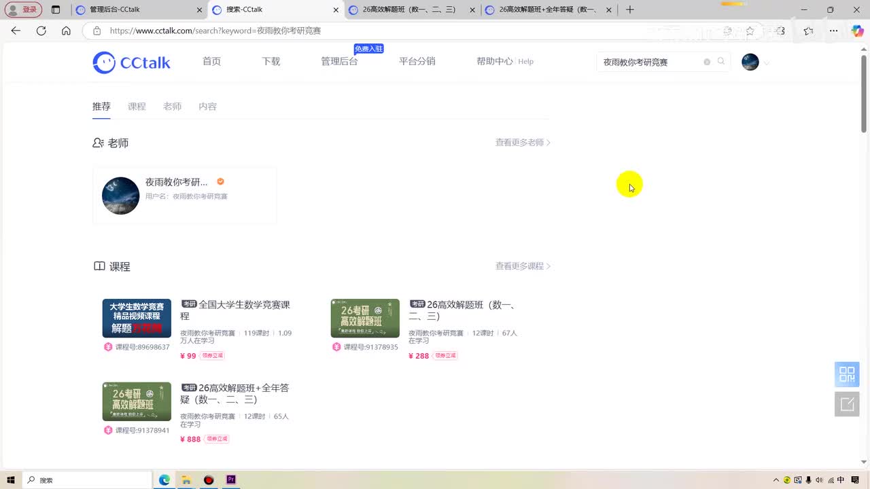The width and height of the screenshot is (870, 489).
Task: Click course number 课程号:91378941
Action: [142, 431]
